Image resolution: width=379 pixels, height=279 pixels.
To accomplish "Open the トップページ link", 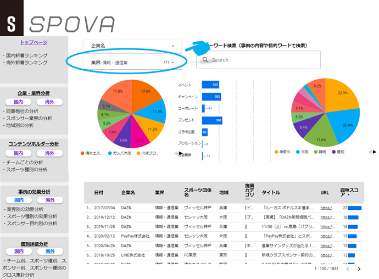I will coord(34,42).
